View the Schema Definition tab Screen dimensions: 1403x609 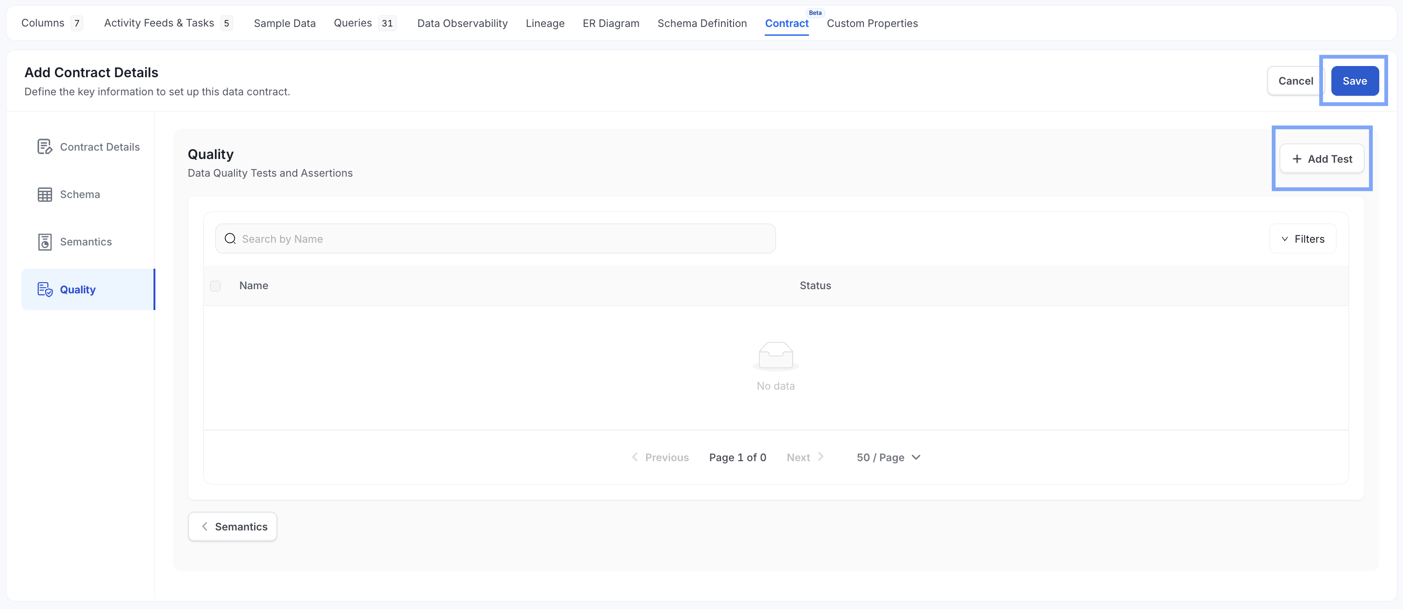(701, 23)
